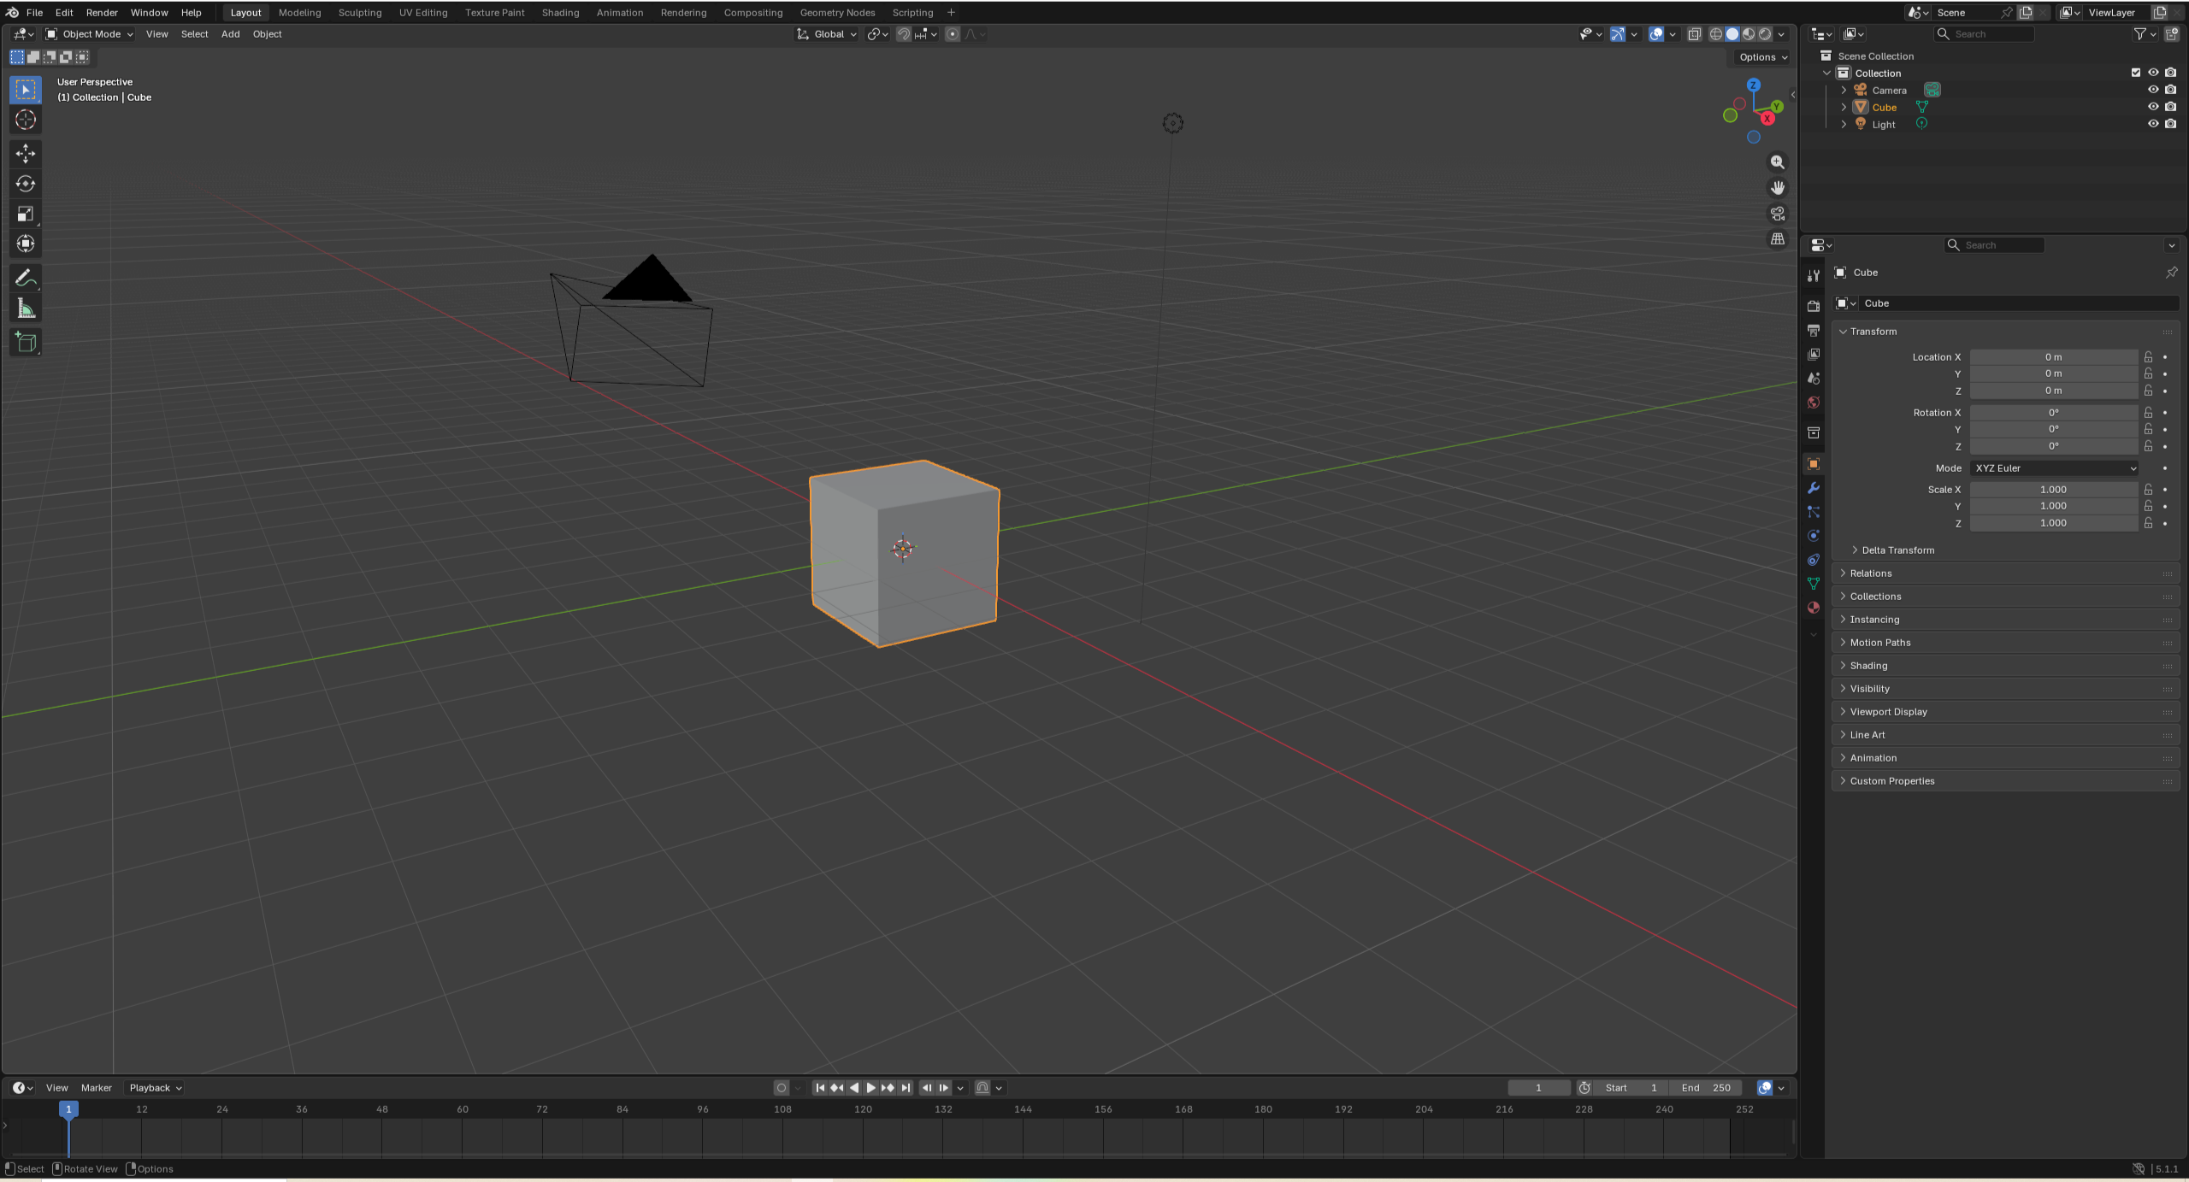This screenshot has width=2189, height=1182.
Task: Click the Select Box tool
Action: 26,90
